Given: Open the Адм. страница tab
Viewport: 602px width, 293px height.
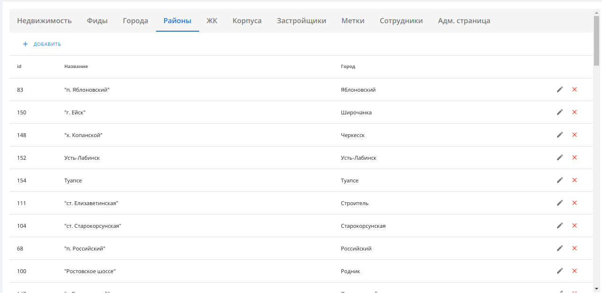Looking at the screenshot, I should point(464,21).
